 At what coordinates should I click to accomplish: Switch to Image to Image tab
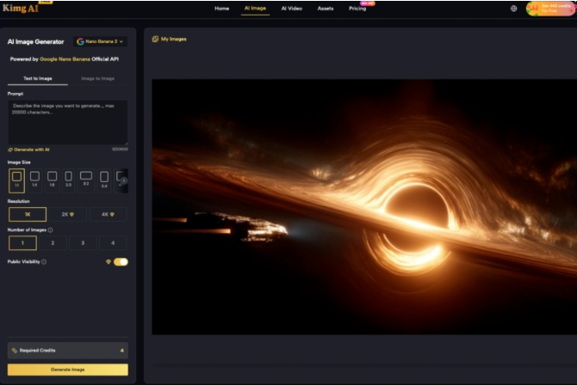pos(97,78)
